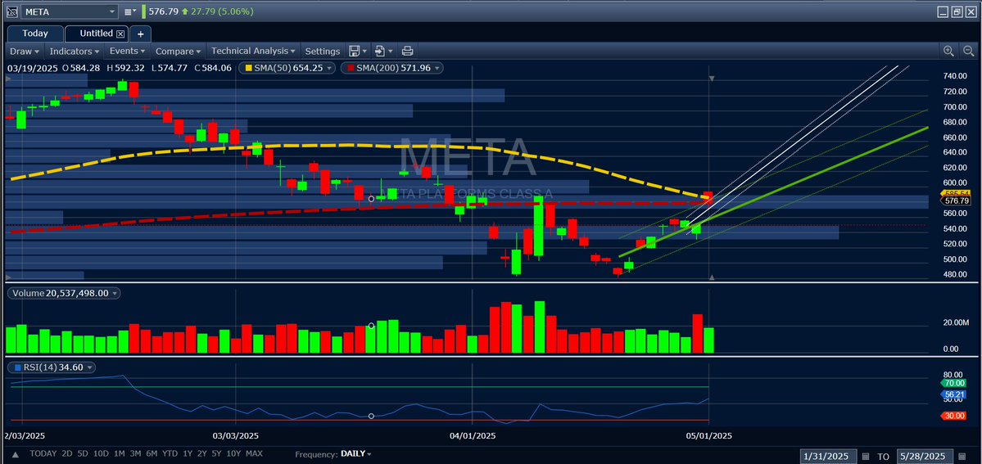Open the list menu icon next to symbol box
This screenshot has width=982, height=464.
pos(129,11)
